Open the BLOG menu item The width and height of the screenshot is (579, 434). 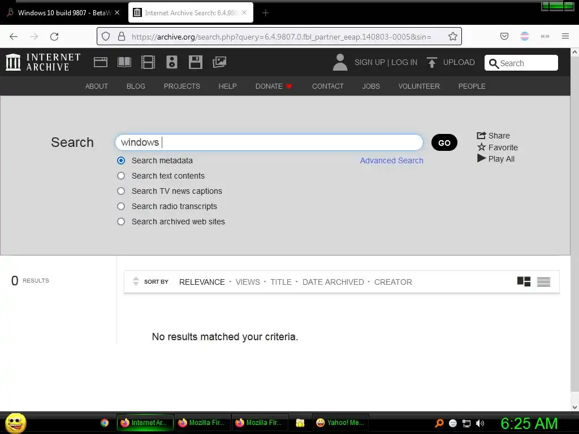point(136,86)
